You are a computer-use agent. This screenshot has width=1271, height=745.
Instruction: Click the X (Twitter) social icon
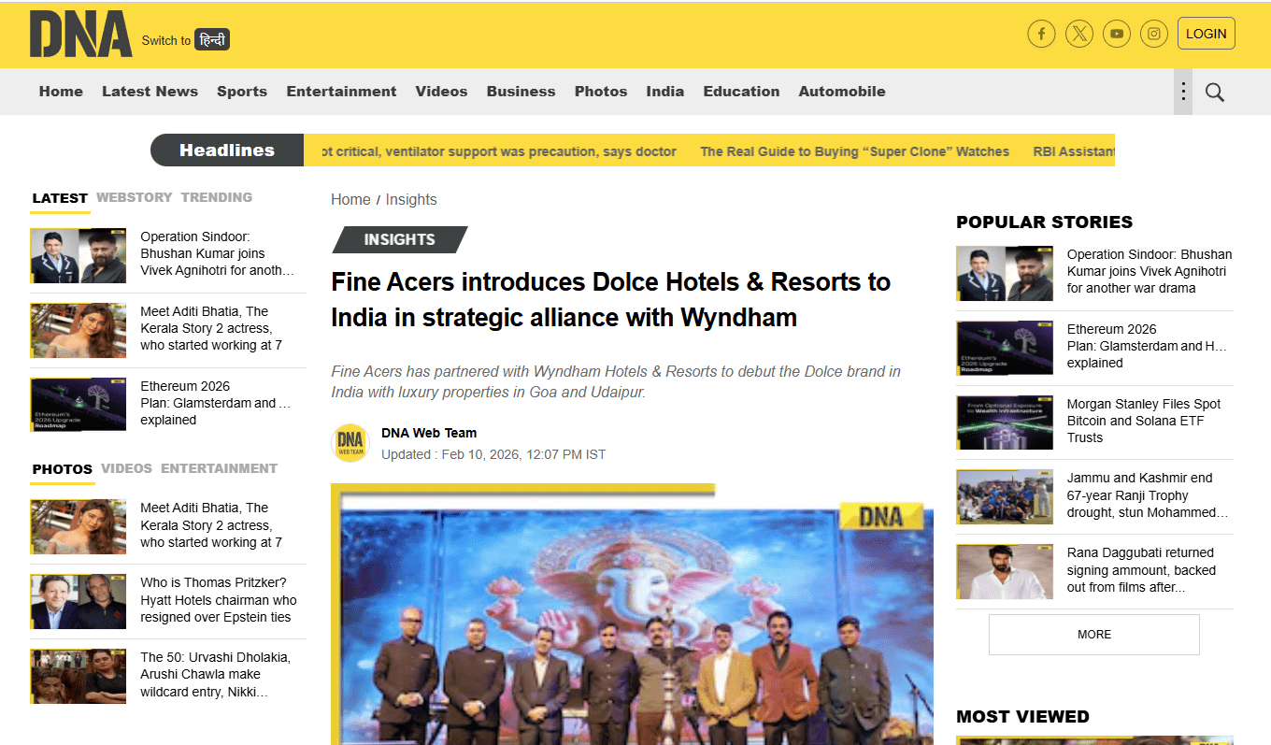[x=1079, y=35]
